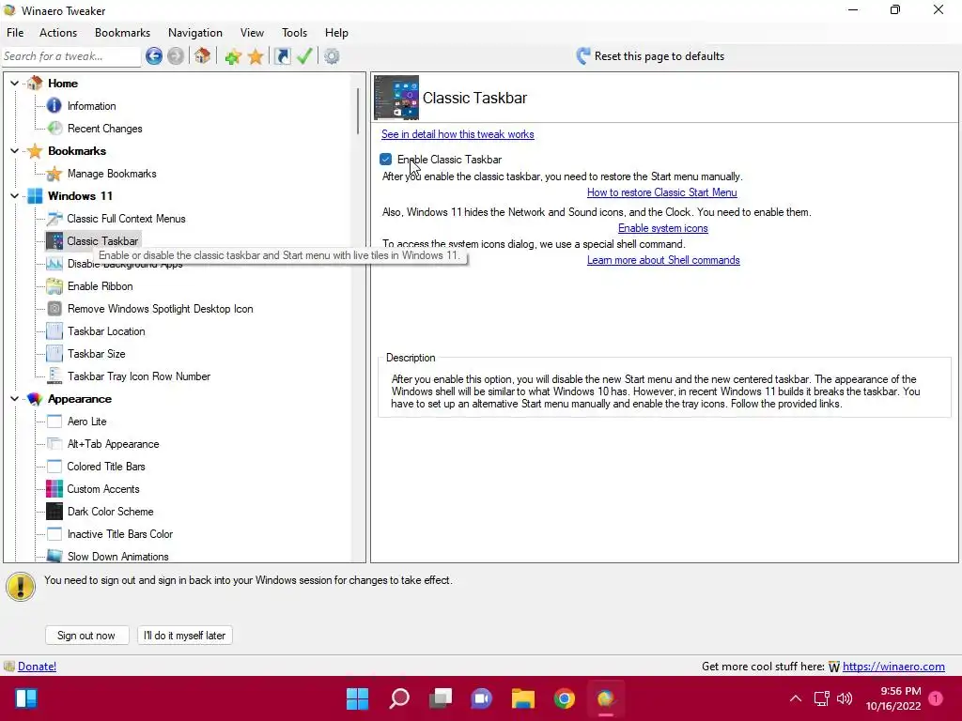The height and width of the screenshot is (721, 962).
Task: Select Aero Lite tree item
Action: click(86, 422)
